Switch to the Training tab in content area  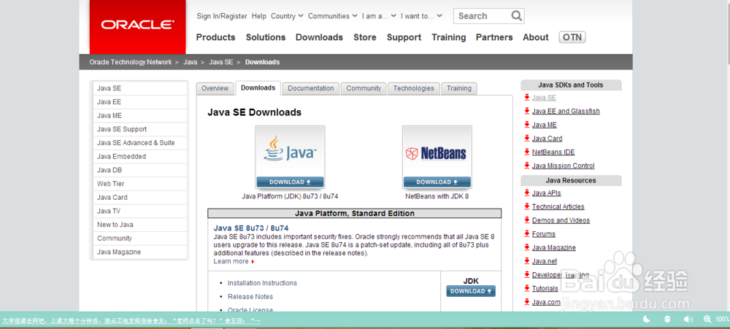coord(459,88)
